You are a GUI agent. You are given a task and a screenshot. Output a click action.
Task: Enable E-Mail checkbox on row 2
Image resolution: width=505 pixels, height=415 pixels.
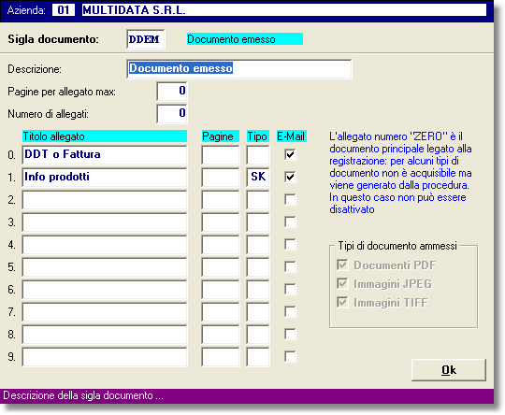point(290,199)
